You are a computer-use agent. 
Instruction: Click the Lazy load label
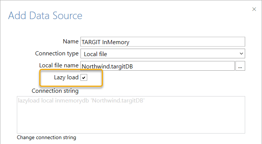[66, 77]
